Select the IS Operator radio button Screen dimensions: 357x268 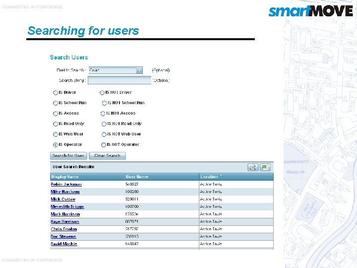(56, 145)
